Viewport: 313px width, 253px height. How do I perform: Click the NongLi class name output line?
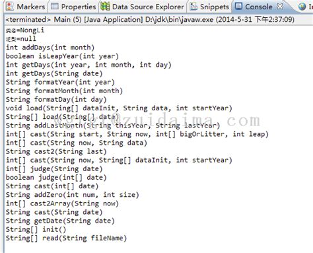click(25, 30)
